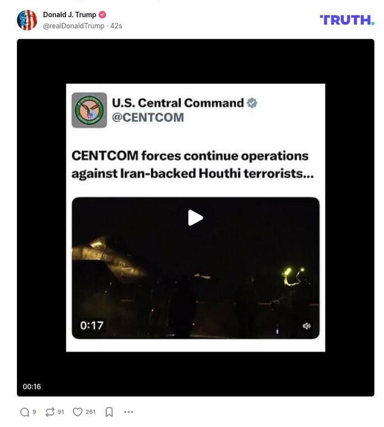This screenshot has width=384, height=427.
Task: Click Donald J. Trump's profile avatar
Action: pos(27,20)
